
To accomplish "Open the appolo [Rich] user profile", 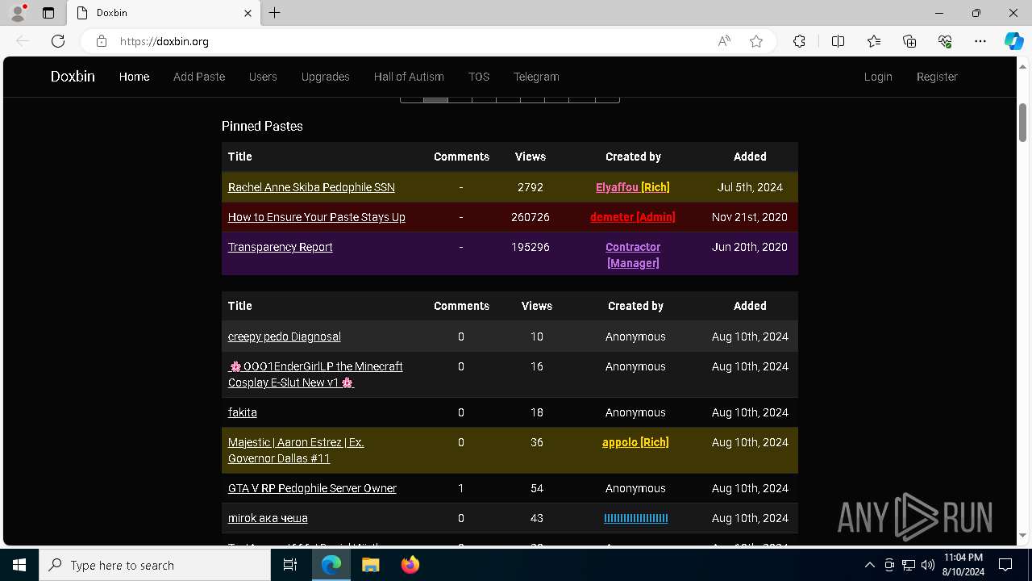I will 635,442.
